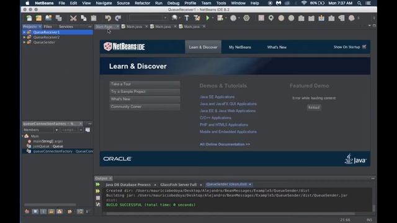Image resolution: width=397 pixels, height=223 pixels.
Task: Toggle Show Non-Public Members navigator filter
Action: click(51, 211)
